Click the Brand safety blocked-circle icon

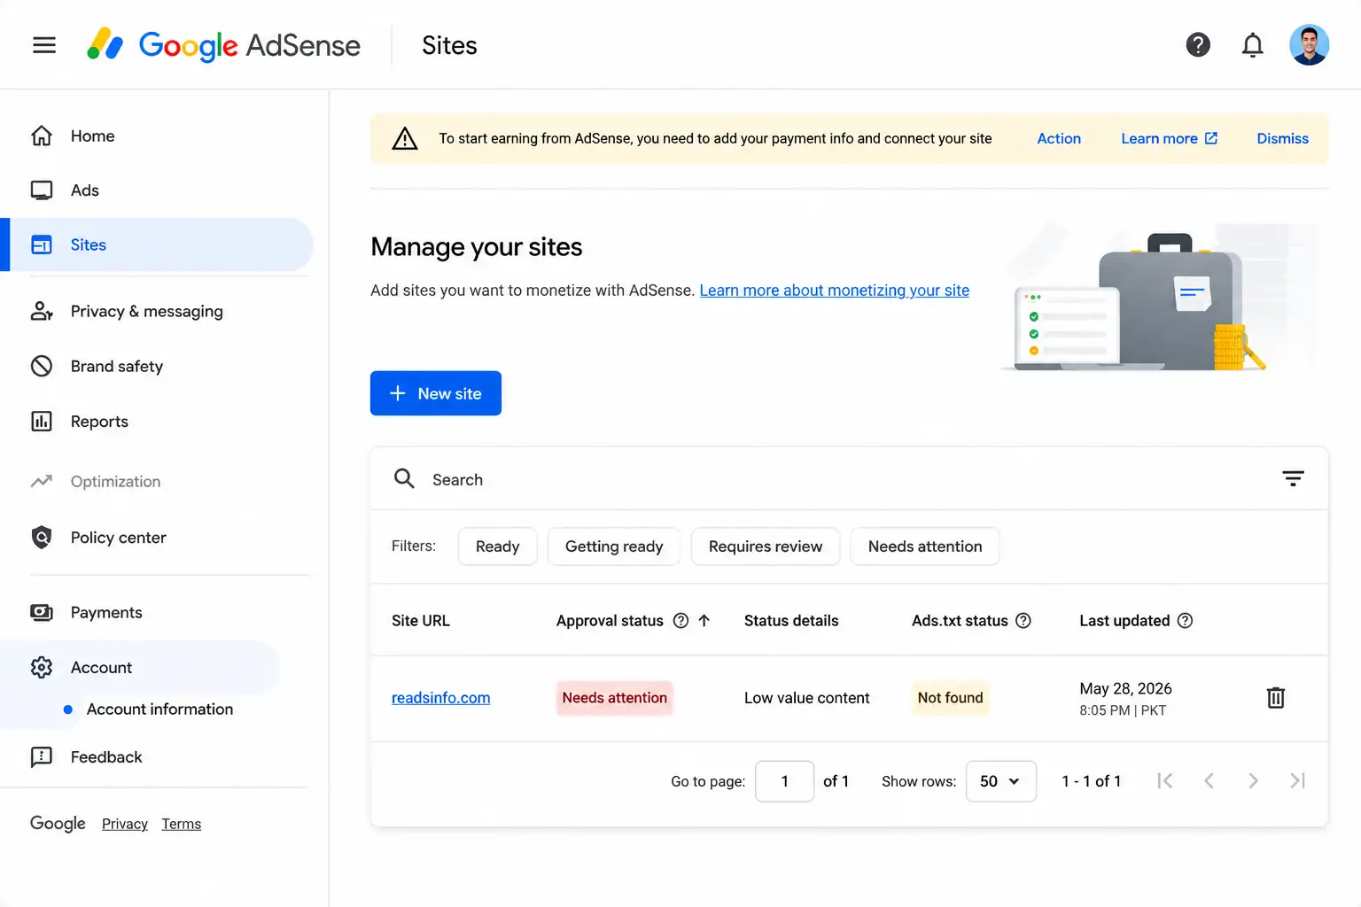pos(42,366)
